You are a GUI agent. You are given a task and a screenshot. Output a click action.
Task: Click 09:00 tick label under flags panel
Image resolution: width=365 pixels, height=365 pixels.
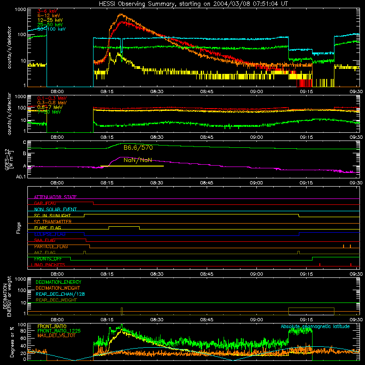coord(256,274)
